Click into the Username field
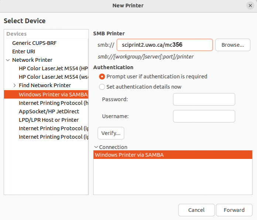Image resolution: width=257 pixels, height=220 pixels. coord(204,116)
